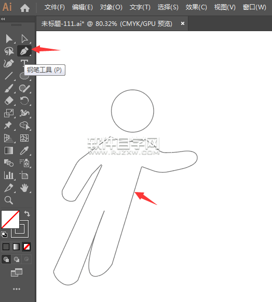Screen dimensions: 272x302
Task: Collapse the toolbar with double chevron
Action: [x=3, y=19]
